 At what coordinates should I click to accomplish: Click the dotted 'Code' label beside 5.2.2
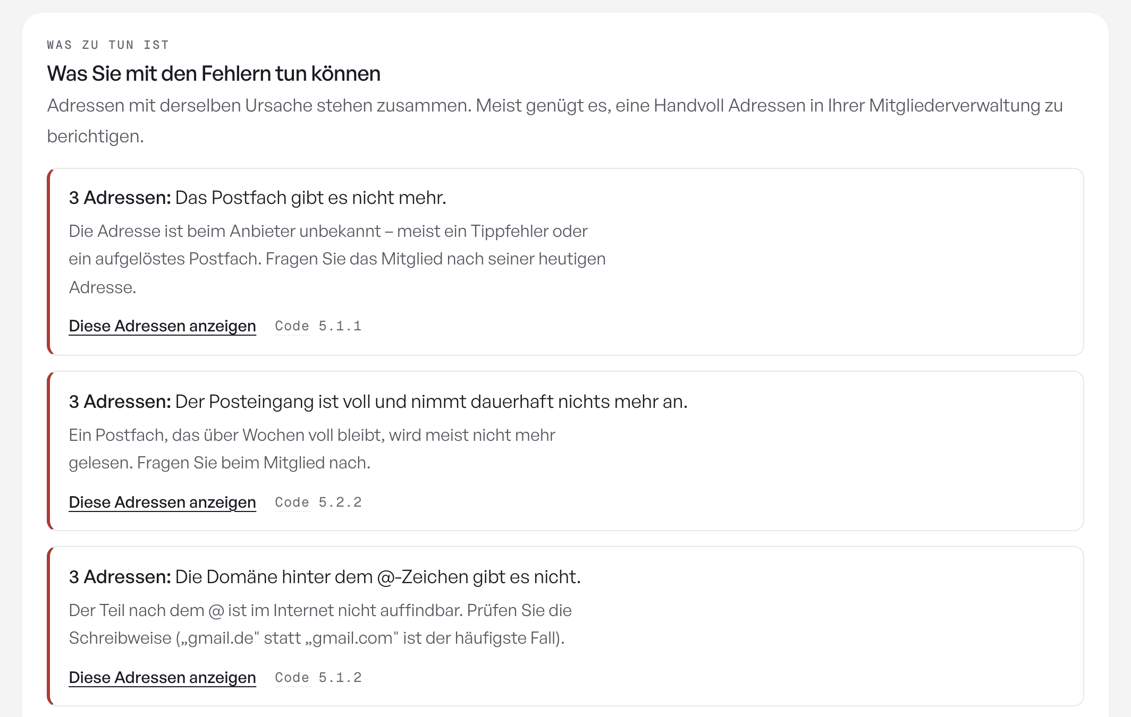point(292,502)
